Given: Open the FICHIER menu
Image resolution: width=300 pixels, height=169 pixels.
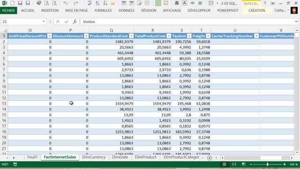Looking at the screenshot, I should pos(8,10).
